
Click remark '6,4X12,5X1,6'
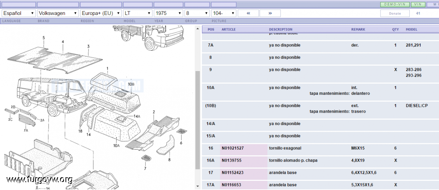click(x=363, y=172)
